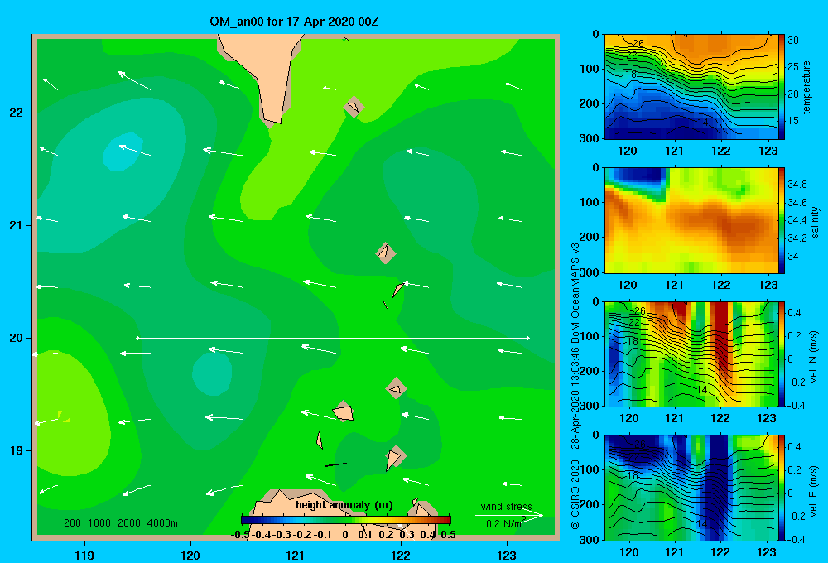
Task: Click the 34.2 tick on salinity scale
Action: pos(797,238)
